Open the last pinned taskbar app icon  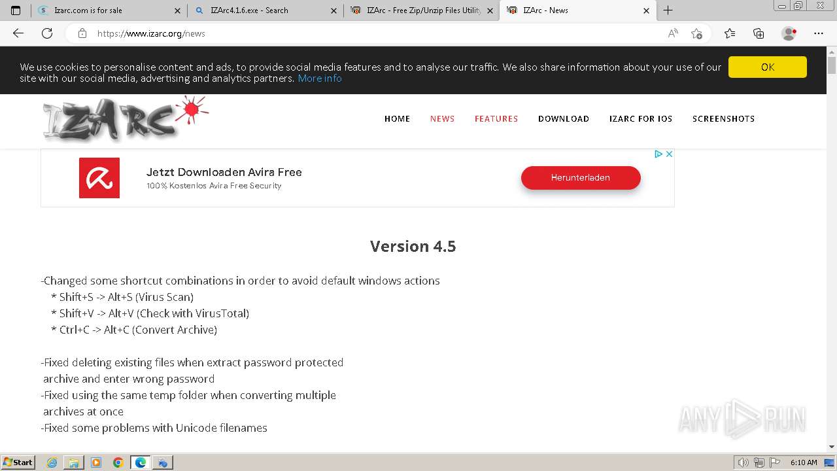click(163, 462)
